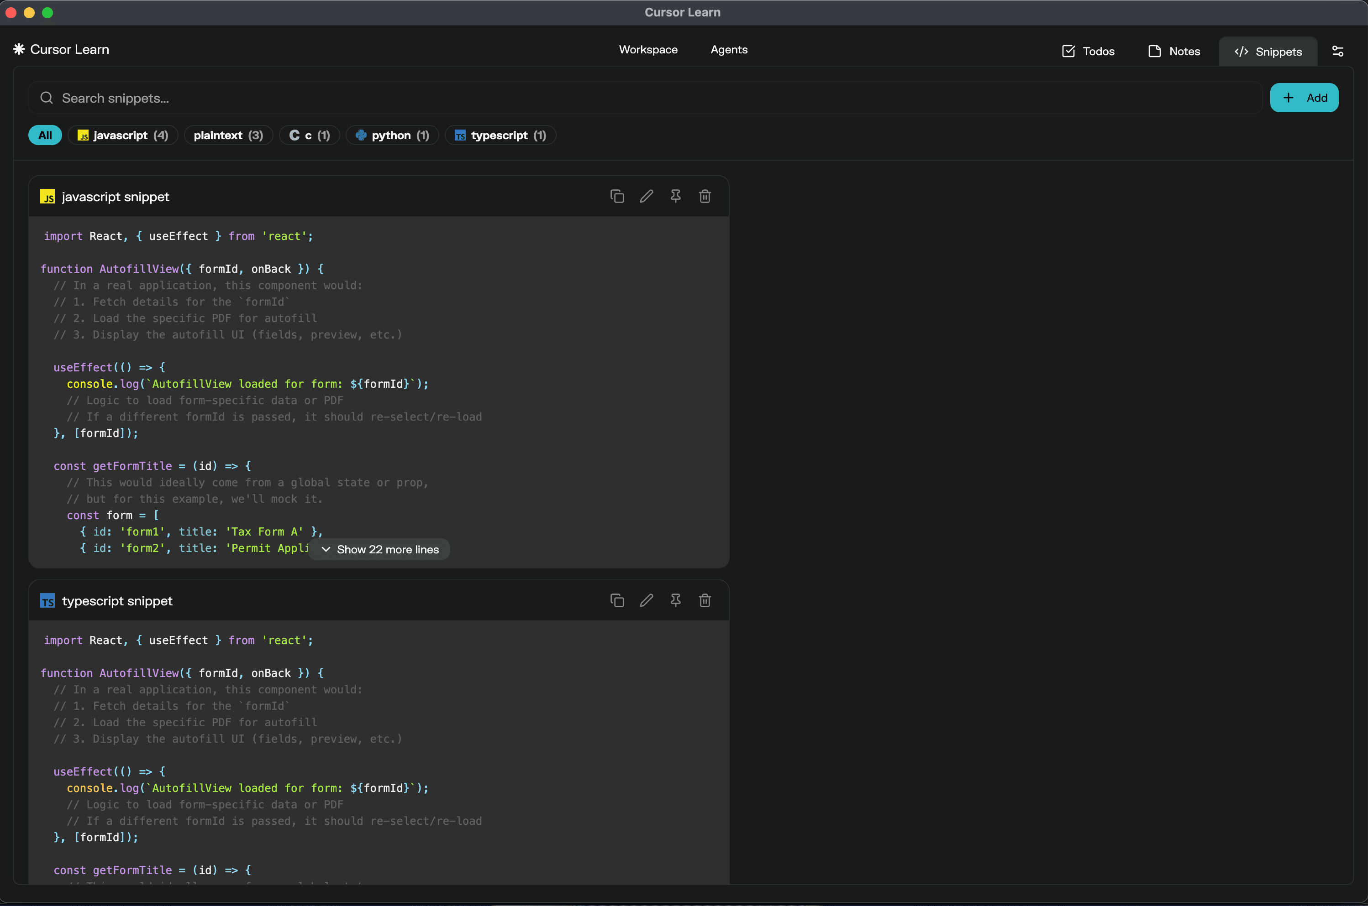Click the Cursor Learn asterisk logo
This screenshot has height=906, width=1368.
tap(19, 49)
